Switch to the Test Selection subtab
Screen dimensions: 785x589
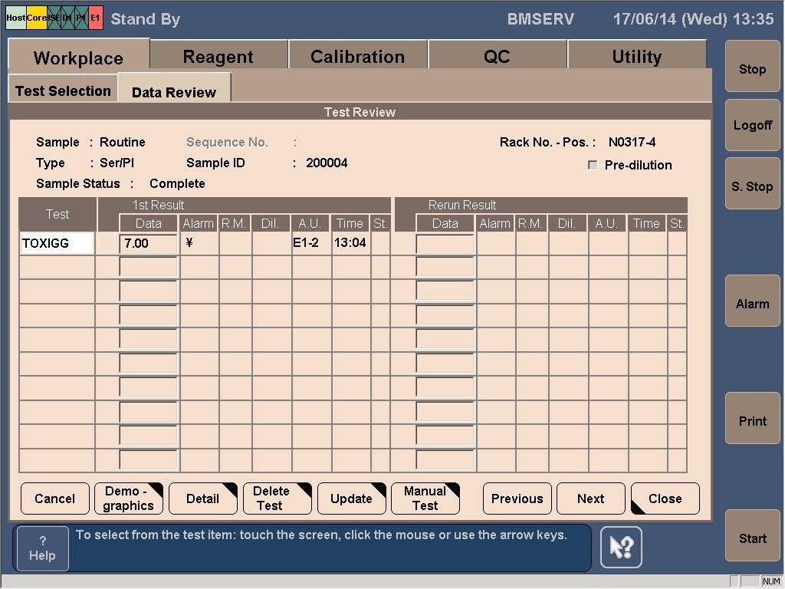pos(63,89)
